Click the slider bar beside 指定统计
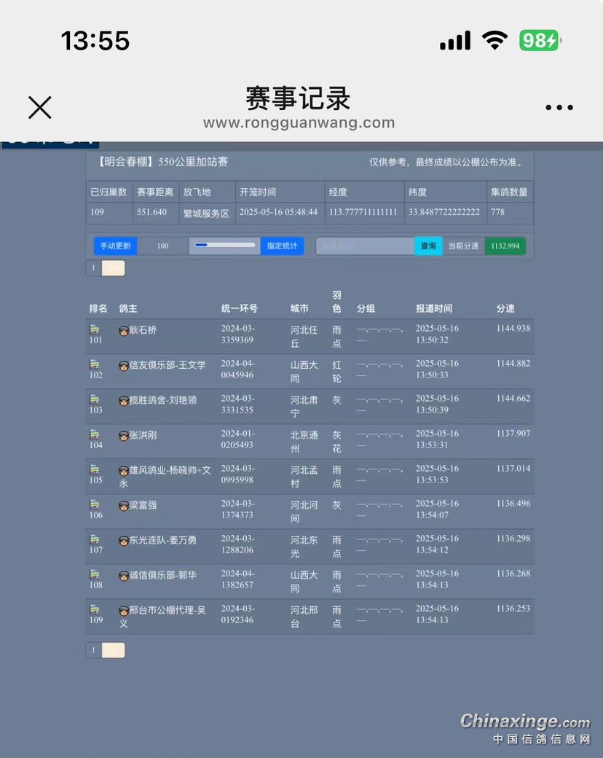Screen dimensions: 603x758 click(224, 246)
